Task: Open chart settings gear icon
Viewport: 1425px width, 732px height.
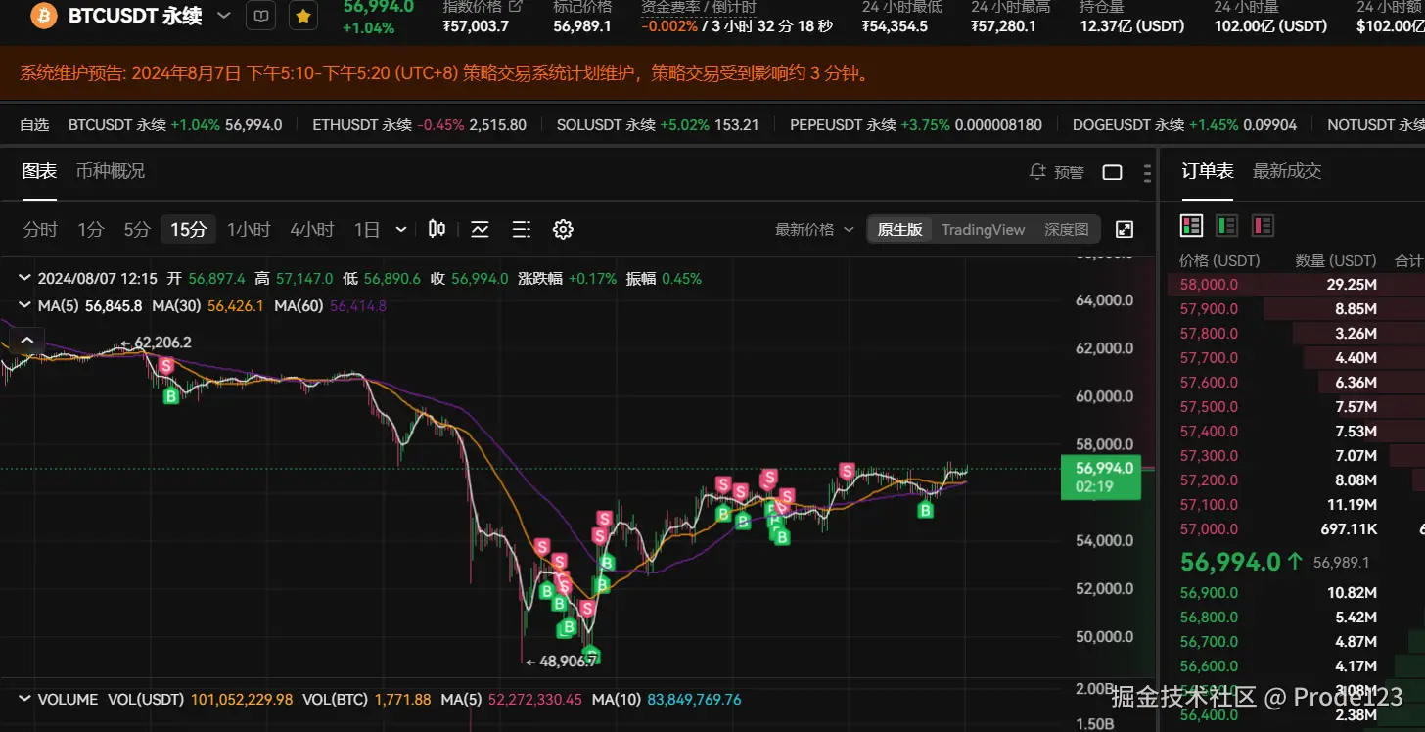Action: [563, 229]
